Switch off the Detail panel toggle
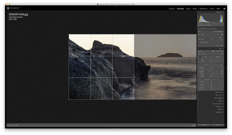 coord(198,101)
